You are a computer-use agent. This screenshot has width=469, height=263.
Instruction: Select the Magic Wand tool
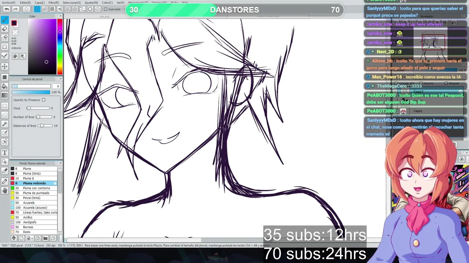coord(5,124)
